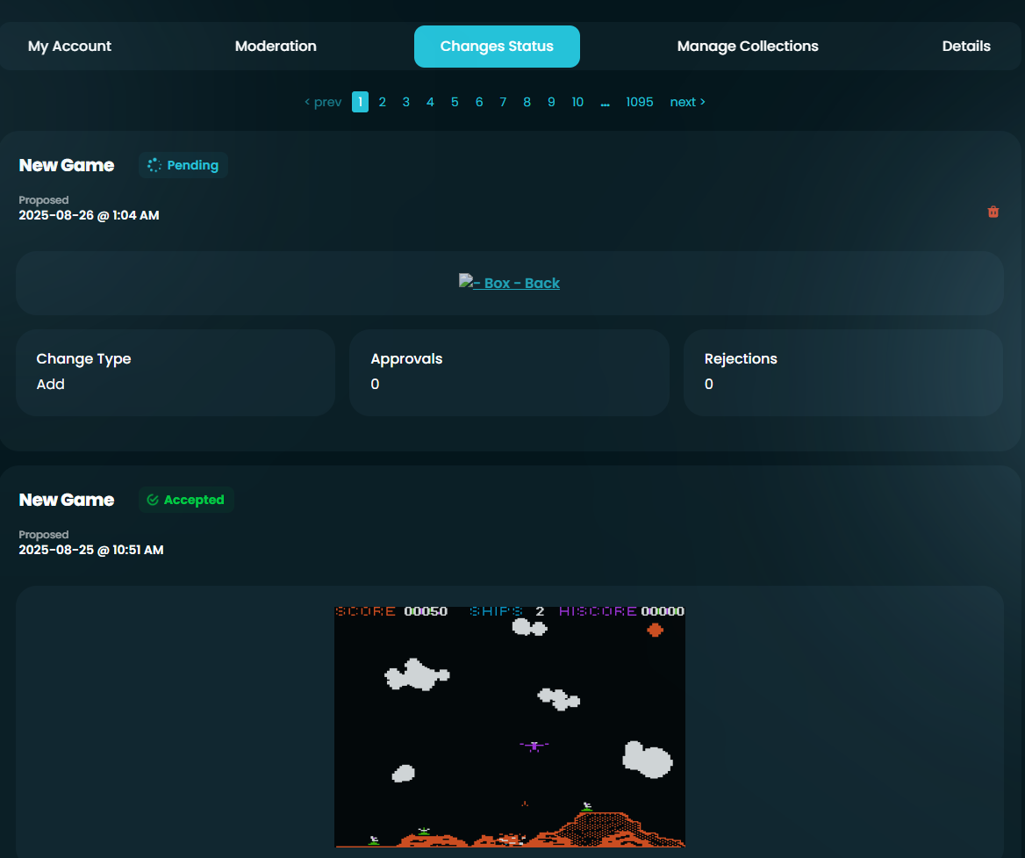Jump to page 8

pos(527,102)
